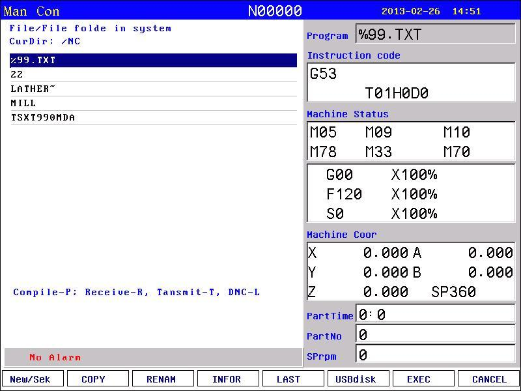The image size is (521, 391).
Task: Click the Program name field
Action: [x=435, y=34]
